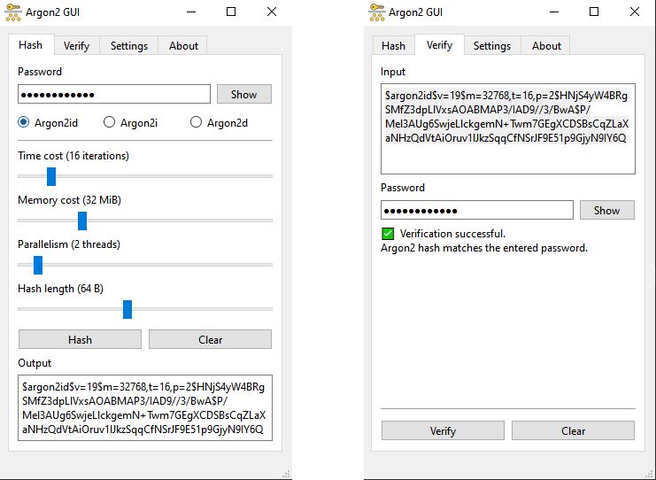This screenshot has width=656, height=480.
Task: Open the Settings tab in the left window
Action: [x=129, y=46]
